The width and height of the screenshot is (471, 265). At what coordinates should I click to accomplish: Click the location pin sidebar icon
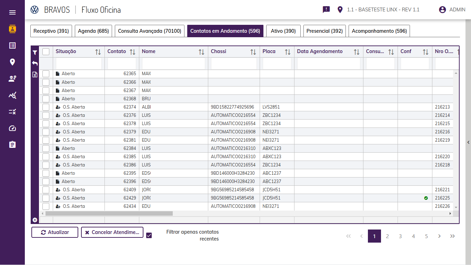click(12, 62)
